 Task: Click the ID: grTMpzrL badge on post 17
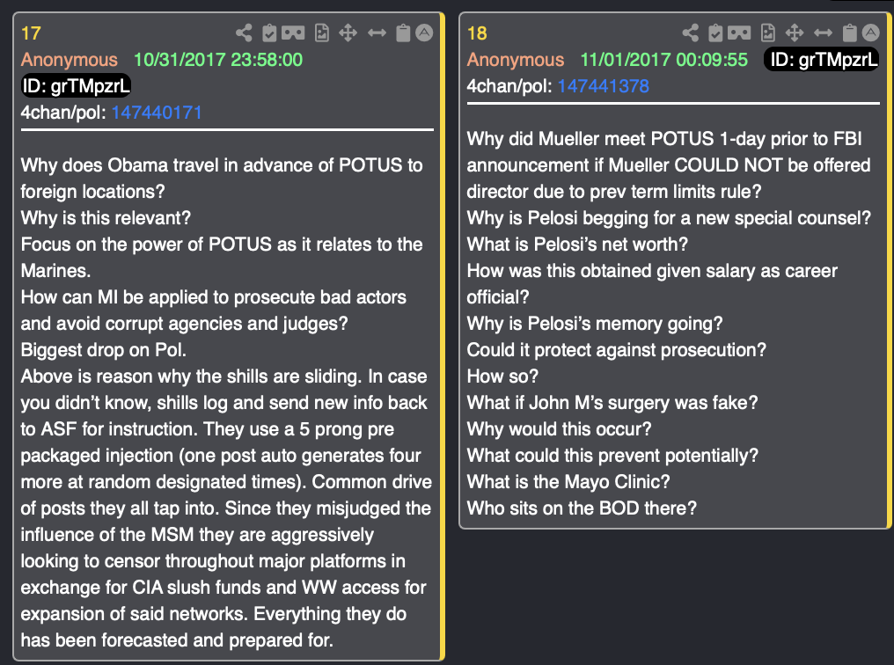pyautogui.click(x=77, y=86)
